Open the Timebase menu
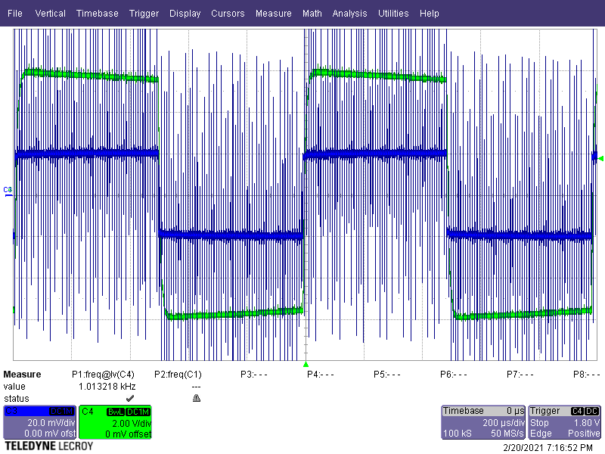 [x=98, y=13]
